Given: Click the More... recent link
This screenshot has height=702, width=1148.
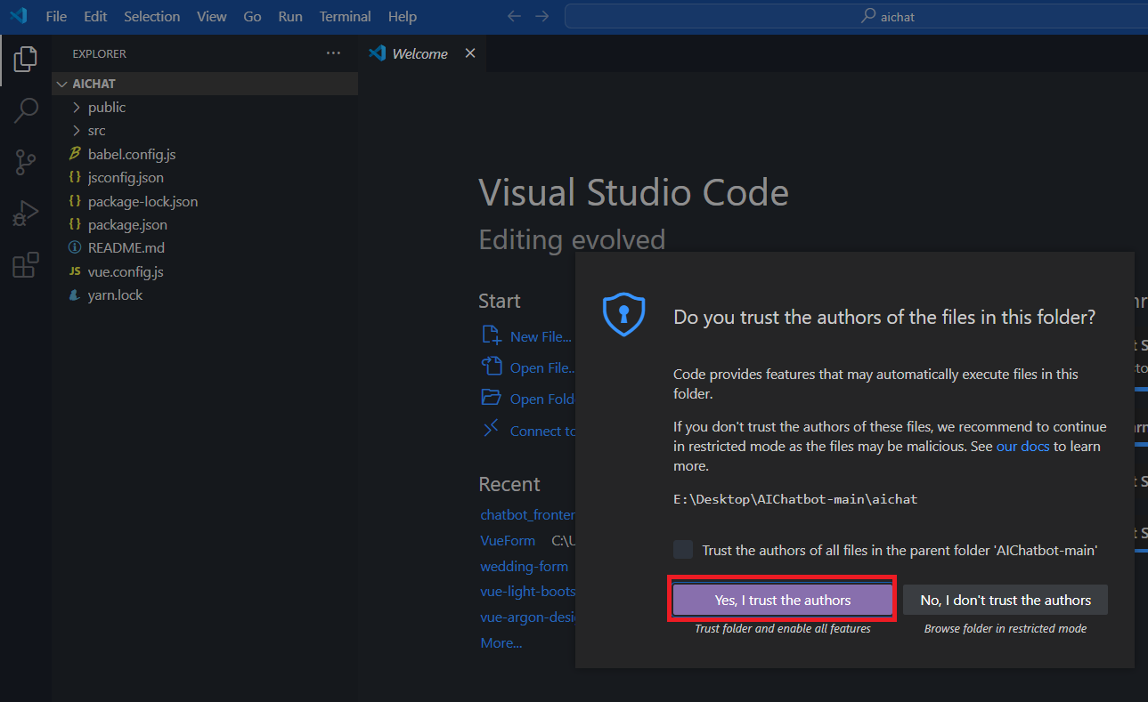Looking at the screenshot, I should (x=501, y=642).
